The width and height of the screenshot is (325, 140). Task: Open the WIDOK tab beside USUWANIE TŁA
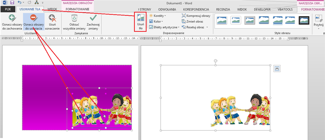[52, 9]
